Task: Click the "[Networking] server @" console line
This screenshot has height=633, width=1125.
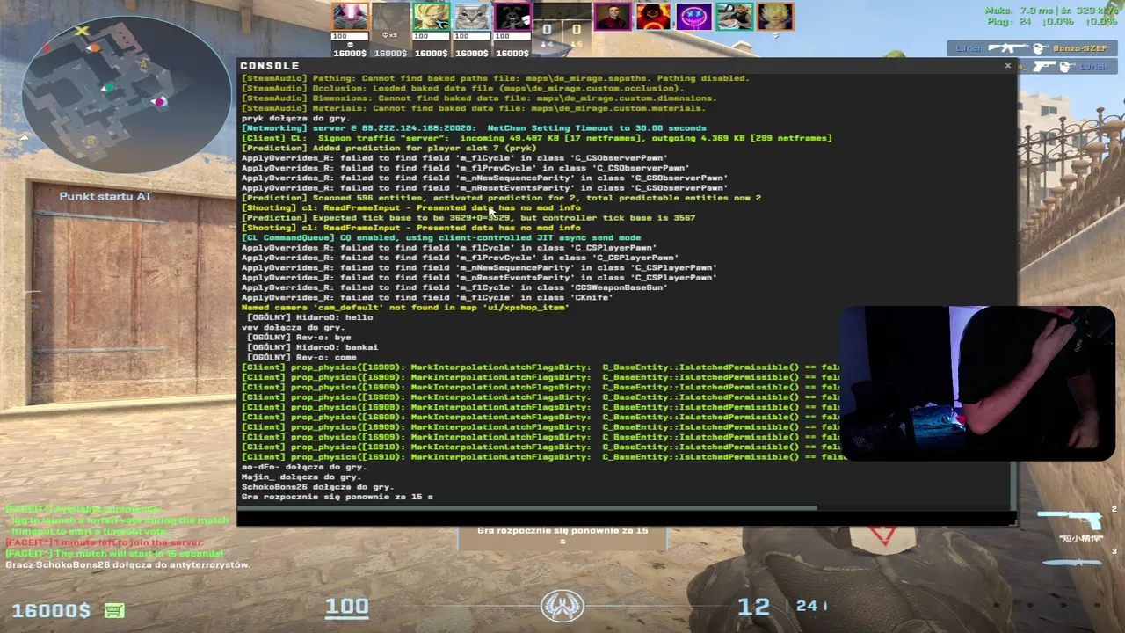Action: click(x=474, y=128)
